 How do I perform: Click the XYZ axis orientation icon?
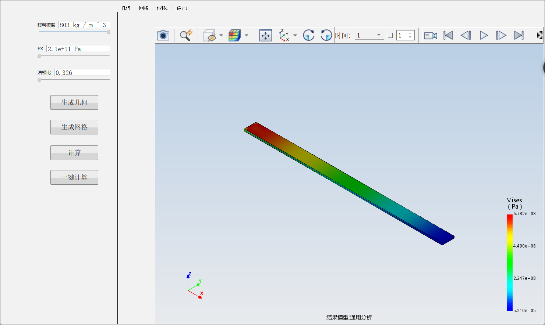(284, 35)
